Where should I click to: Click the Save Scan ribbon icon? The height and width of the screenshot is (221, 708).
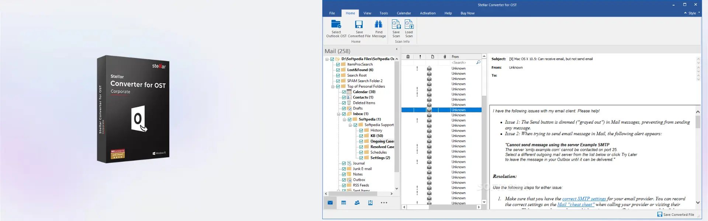pos(396,24)
